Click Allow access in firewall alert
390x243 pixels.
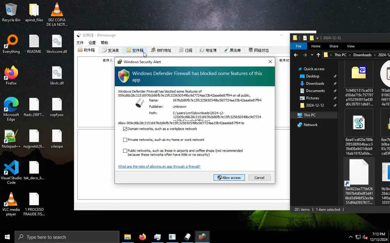coord(229,178)
